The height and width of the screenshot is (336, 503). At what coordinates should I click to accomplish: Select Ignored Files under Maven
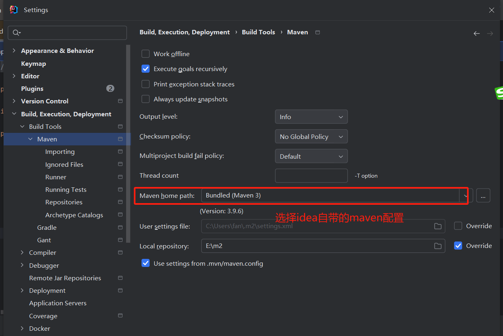64,164
